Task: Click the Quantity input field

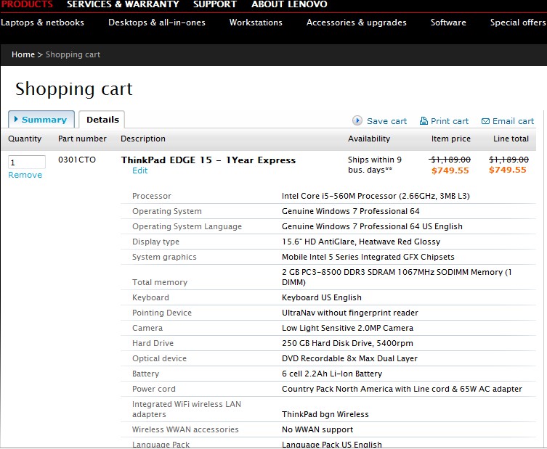Action: tap(26, 162)
